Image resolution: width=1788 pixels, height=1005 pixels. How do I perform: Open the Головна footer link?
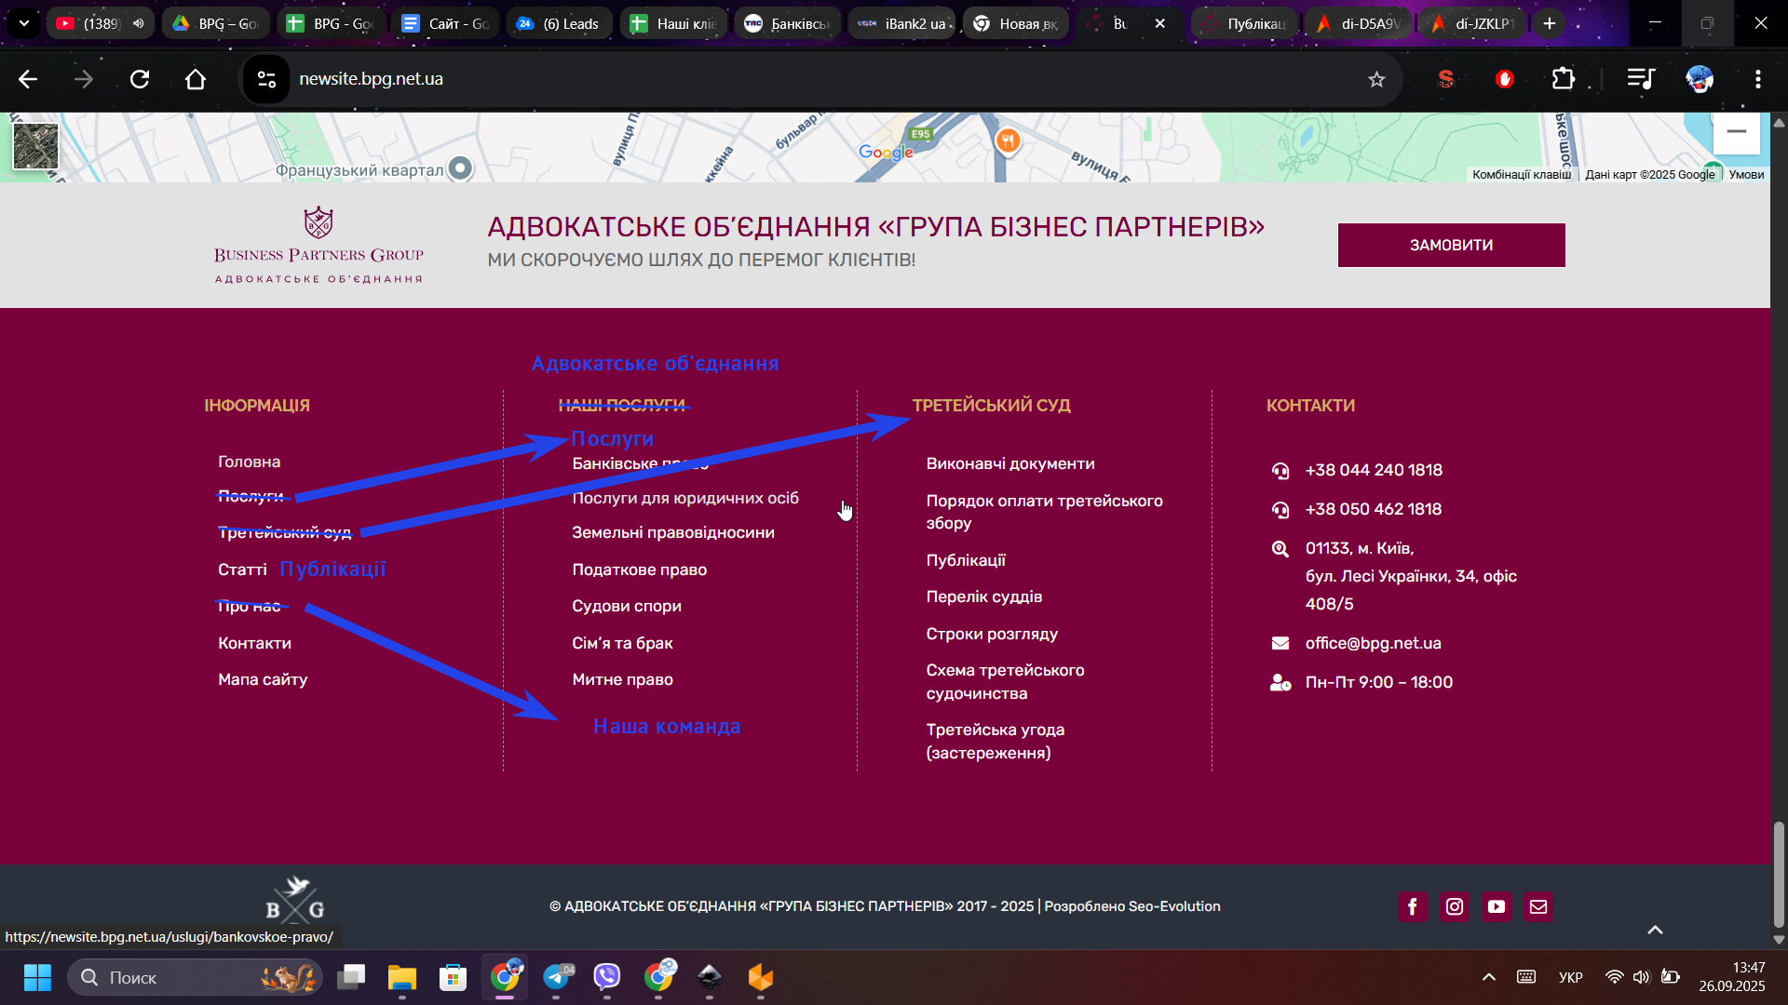[x=250, y=462]
